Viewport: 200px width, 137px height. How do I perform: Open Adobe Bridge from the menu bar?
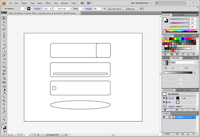[82, 3]
